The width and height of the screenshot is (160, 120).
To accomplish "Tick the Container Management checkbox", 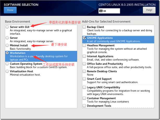I will coord(84,98).
